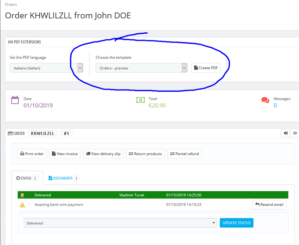299x245 pixels.
Task: Click the Return products button
Action: click(145, 154)
